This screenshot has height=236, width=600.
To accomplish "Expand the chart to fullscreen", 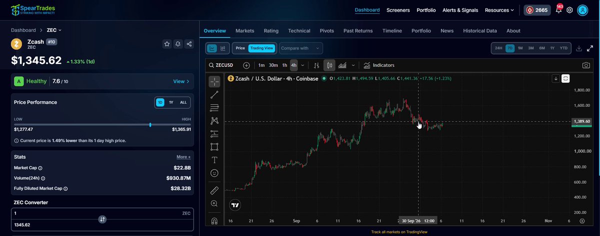I will [x=590, y=48].
